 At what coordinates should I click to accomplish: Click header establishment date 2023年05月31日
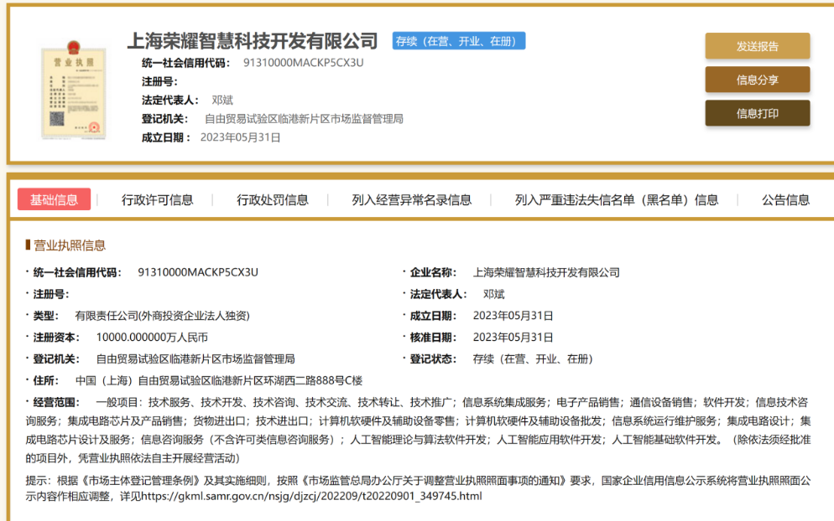tap(241, 137)
